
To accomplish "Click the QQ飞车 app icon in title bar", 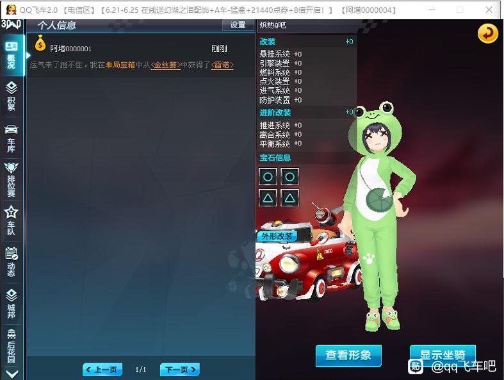I will [x=11, y=10].
